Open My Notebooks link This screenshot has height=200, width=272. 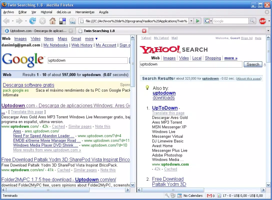point(56,45)
